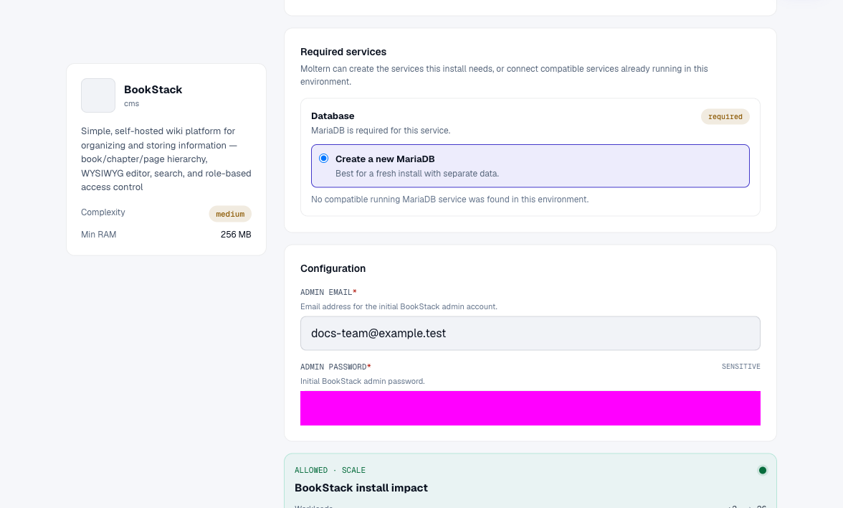Click the Admin Email input field

click(x=530, y=333)
